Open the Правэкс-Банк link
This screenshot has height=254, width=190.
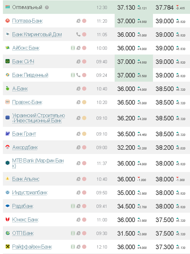(27, 102)
